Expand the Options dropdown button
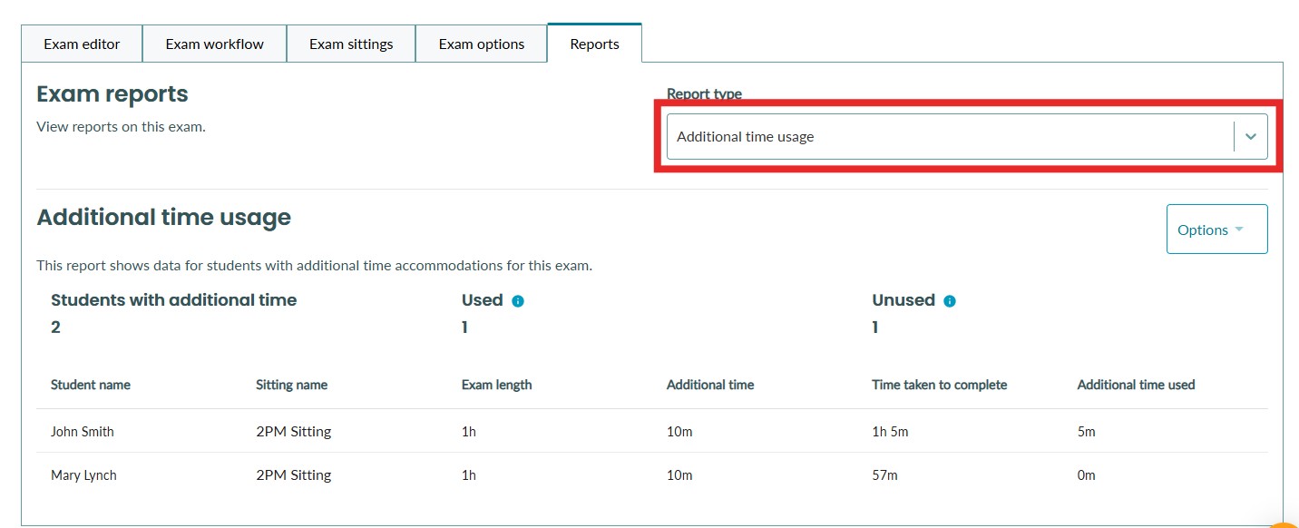 click(1216, 230)
